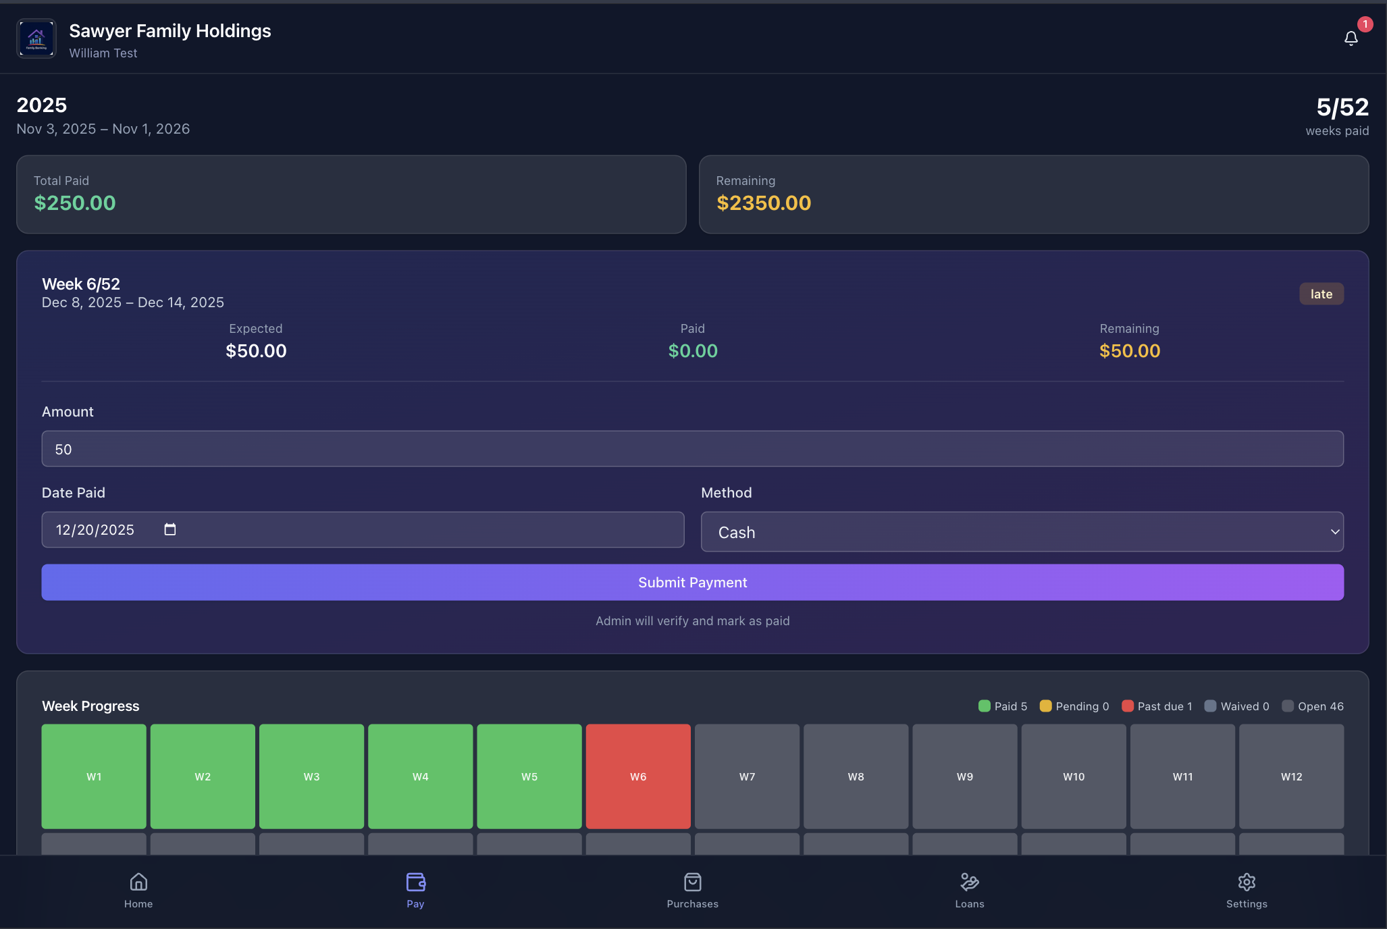The height and width of the screenshot is (929, 1387).
Task: Click the Date Paid field
Action: coord(363,529)
